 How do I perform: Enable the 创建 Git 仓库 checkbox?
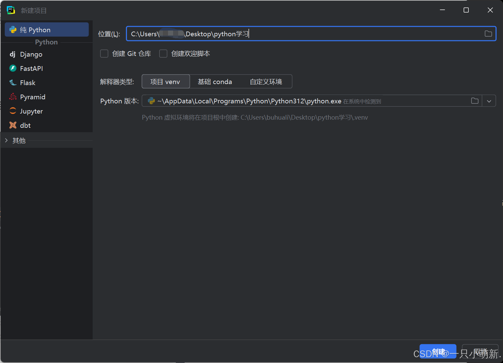point(104,54)
